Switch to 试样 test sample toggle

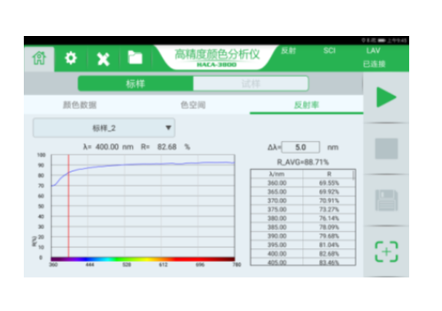click(x=251, y=83)
